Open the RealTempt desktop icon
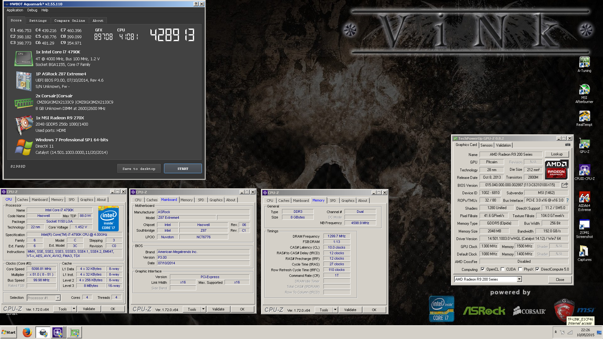The image size is (603, 339). click(x=584, y=119)
